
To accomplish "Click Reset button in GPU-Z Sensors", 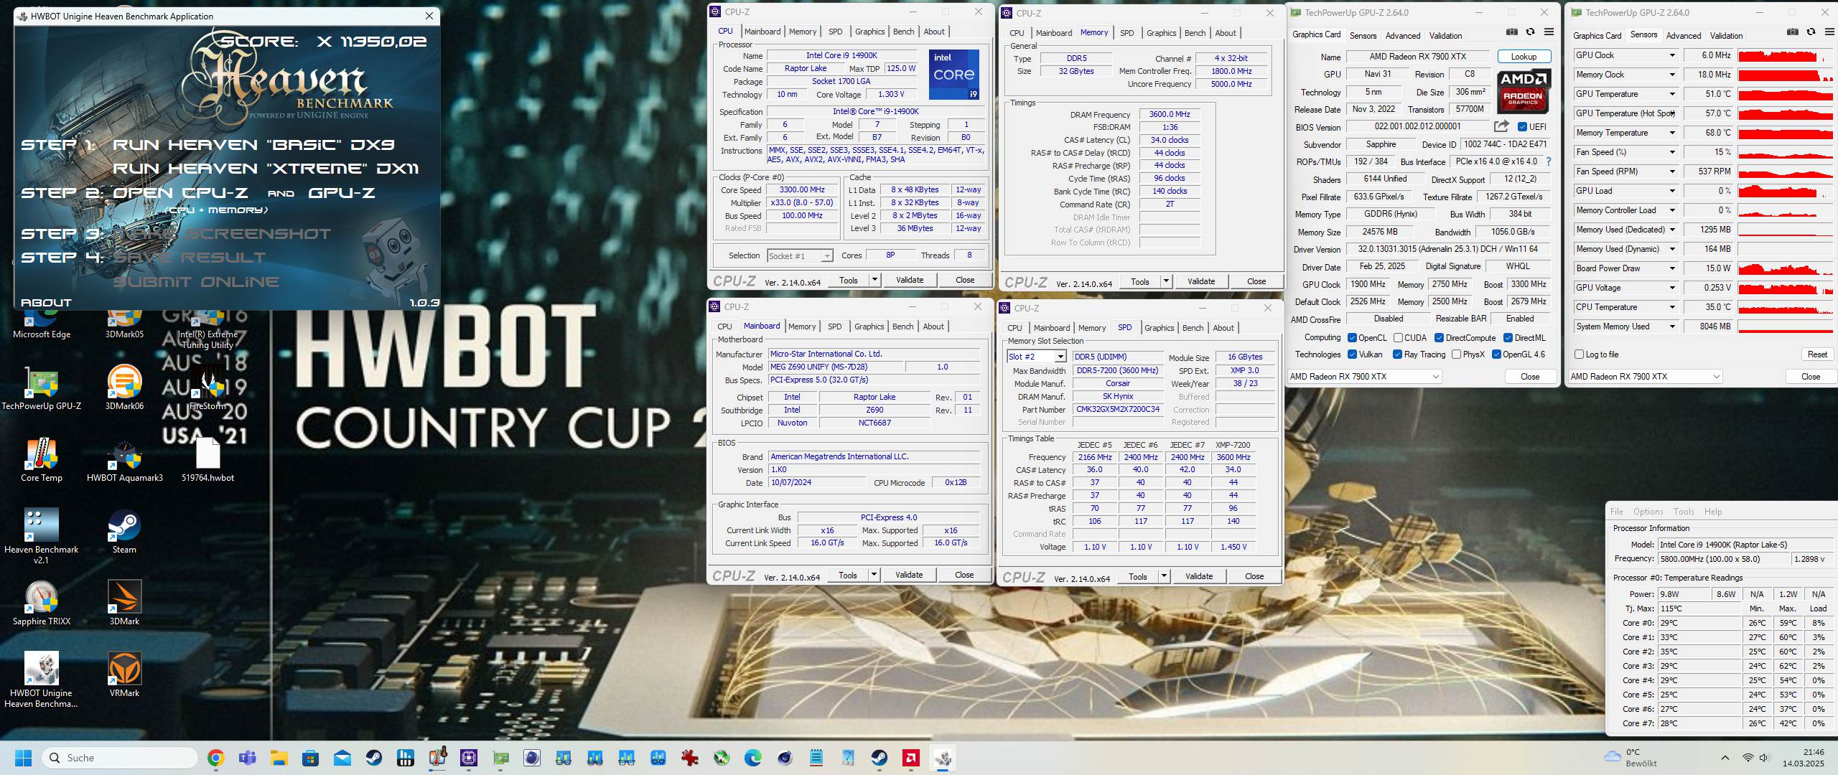I will pos(1817,354).
